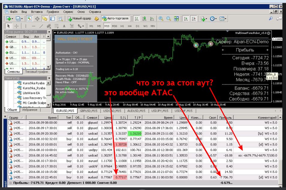Open the Вставка menu
286x190 pixels.
pyautogui.click(x=37, y=12)
